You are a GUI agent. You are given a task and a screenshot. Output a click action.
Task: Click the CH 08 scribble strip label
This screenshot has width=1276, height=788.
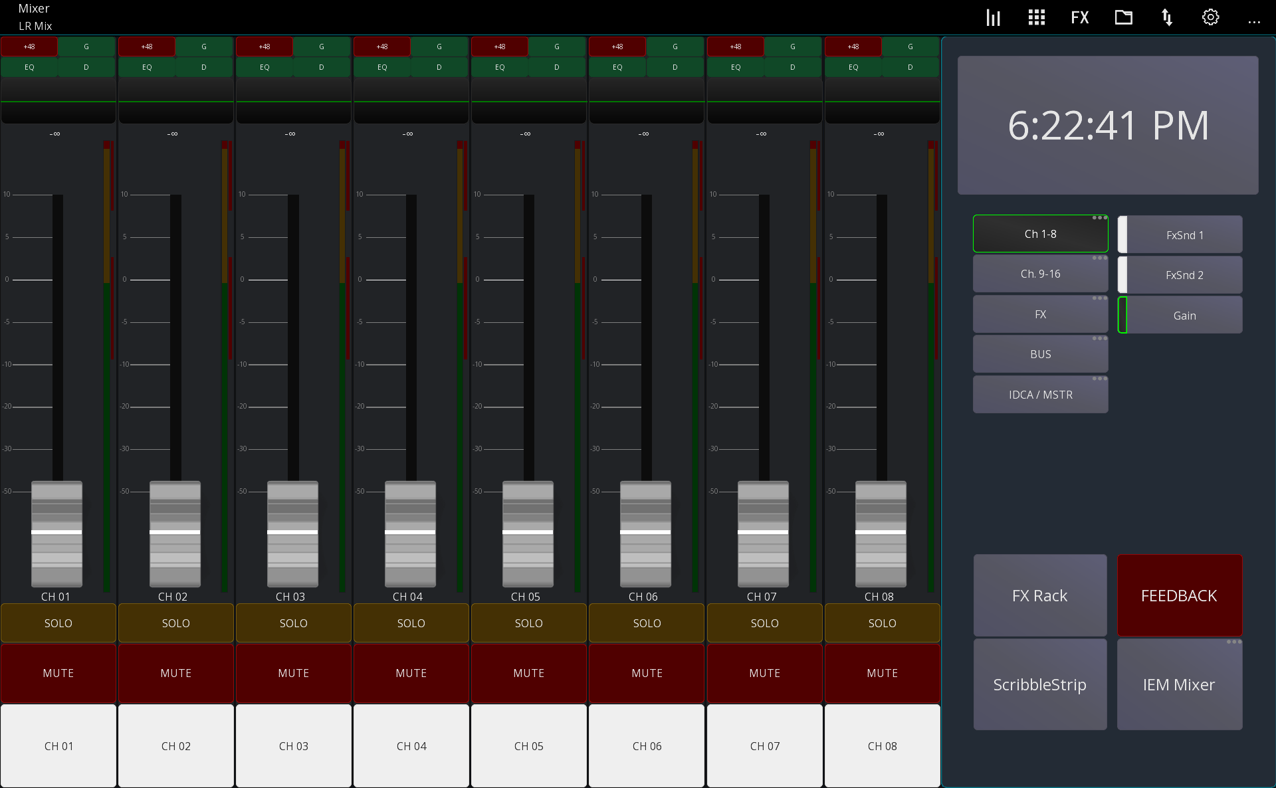[882, 745]
